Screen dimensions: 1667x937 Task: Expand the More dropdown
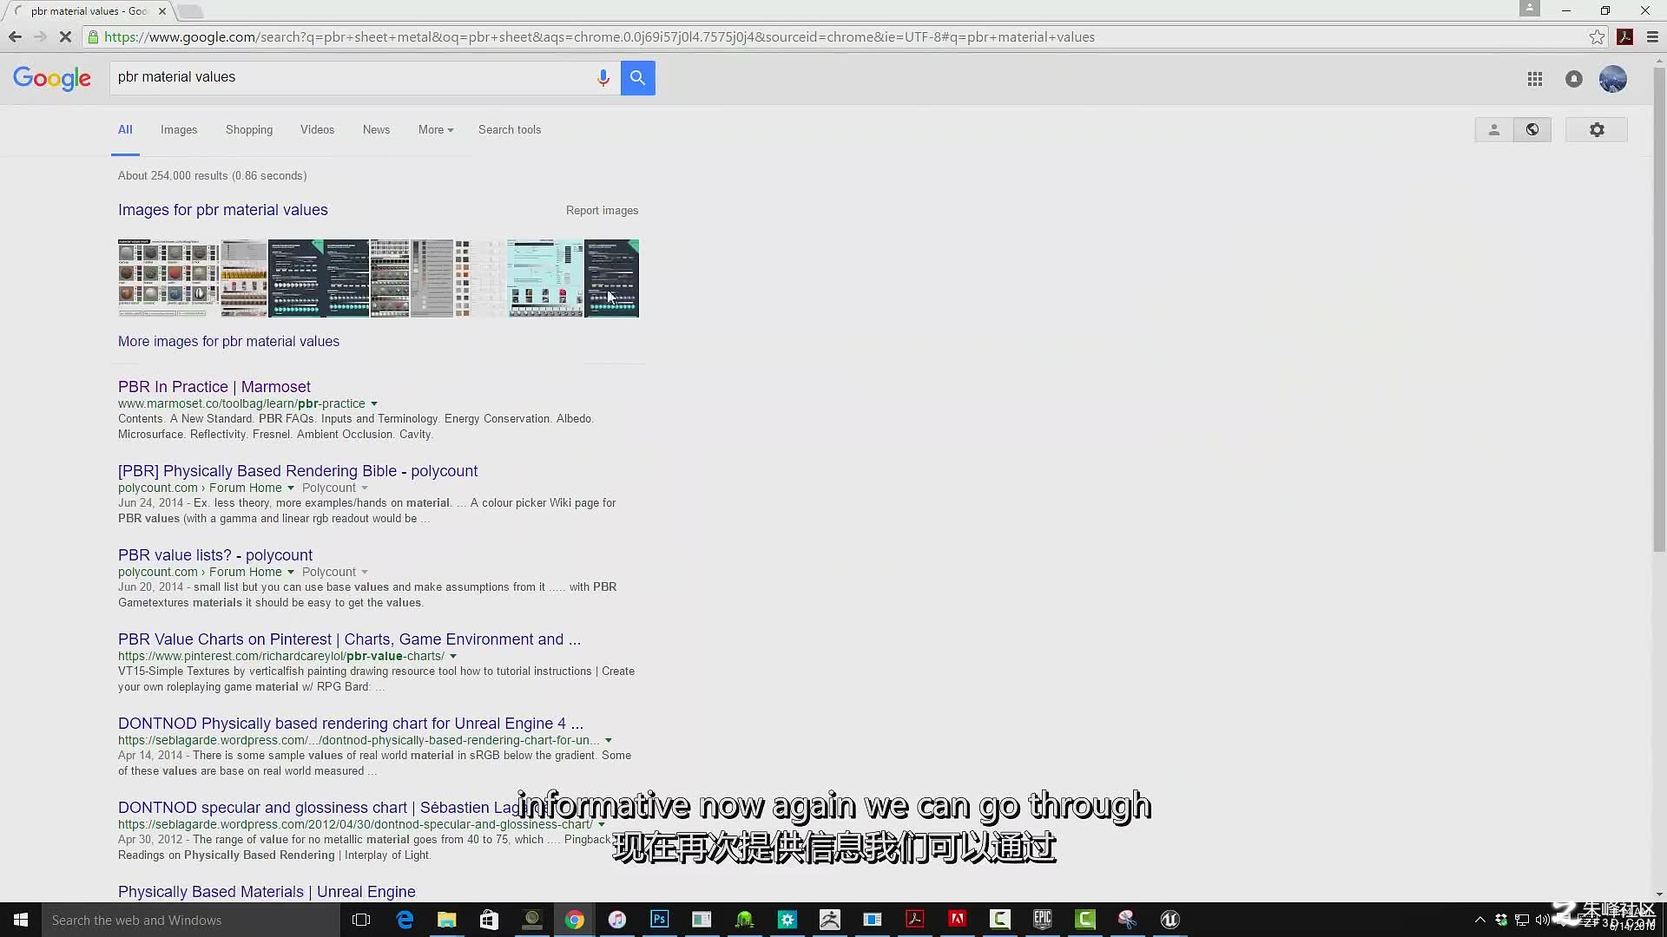435,129
